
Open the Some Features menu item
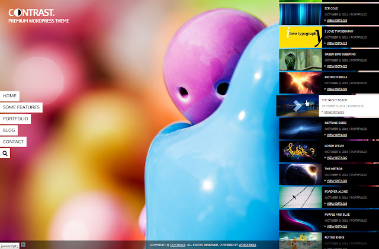point(21,107)
